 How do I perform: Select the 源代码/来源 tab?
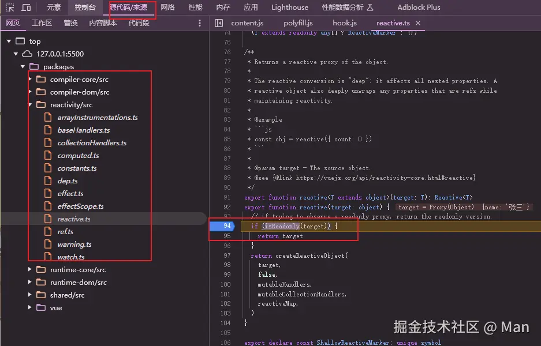pos(128,7)
